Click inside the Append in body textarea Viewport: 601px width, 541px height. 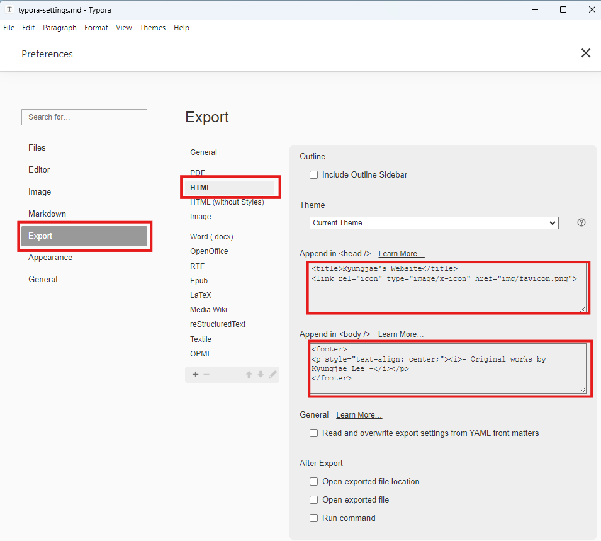pyautogui.click(x=448, y=368)
